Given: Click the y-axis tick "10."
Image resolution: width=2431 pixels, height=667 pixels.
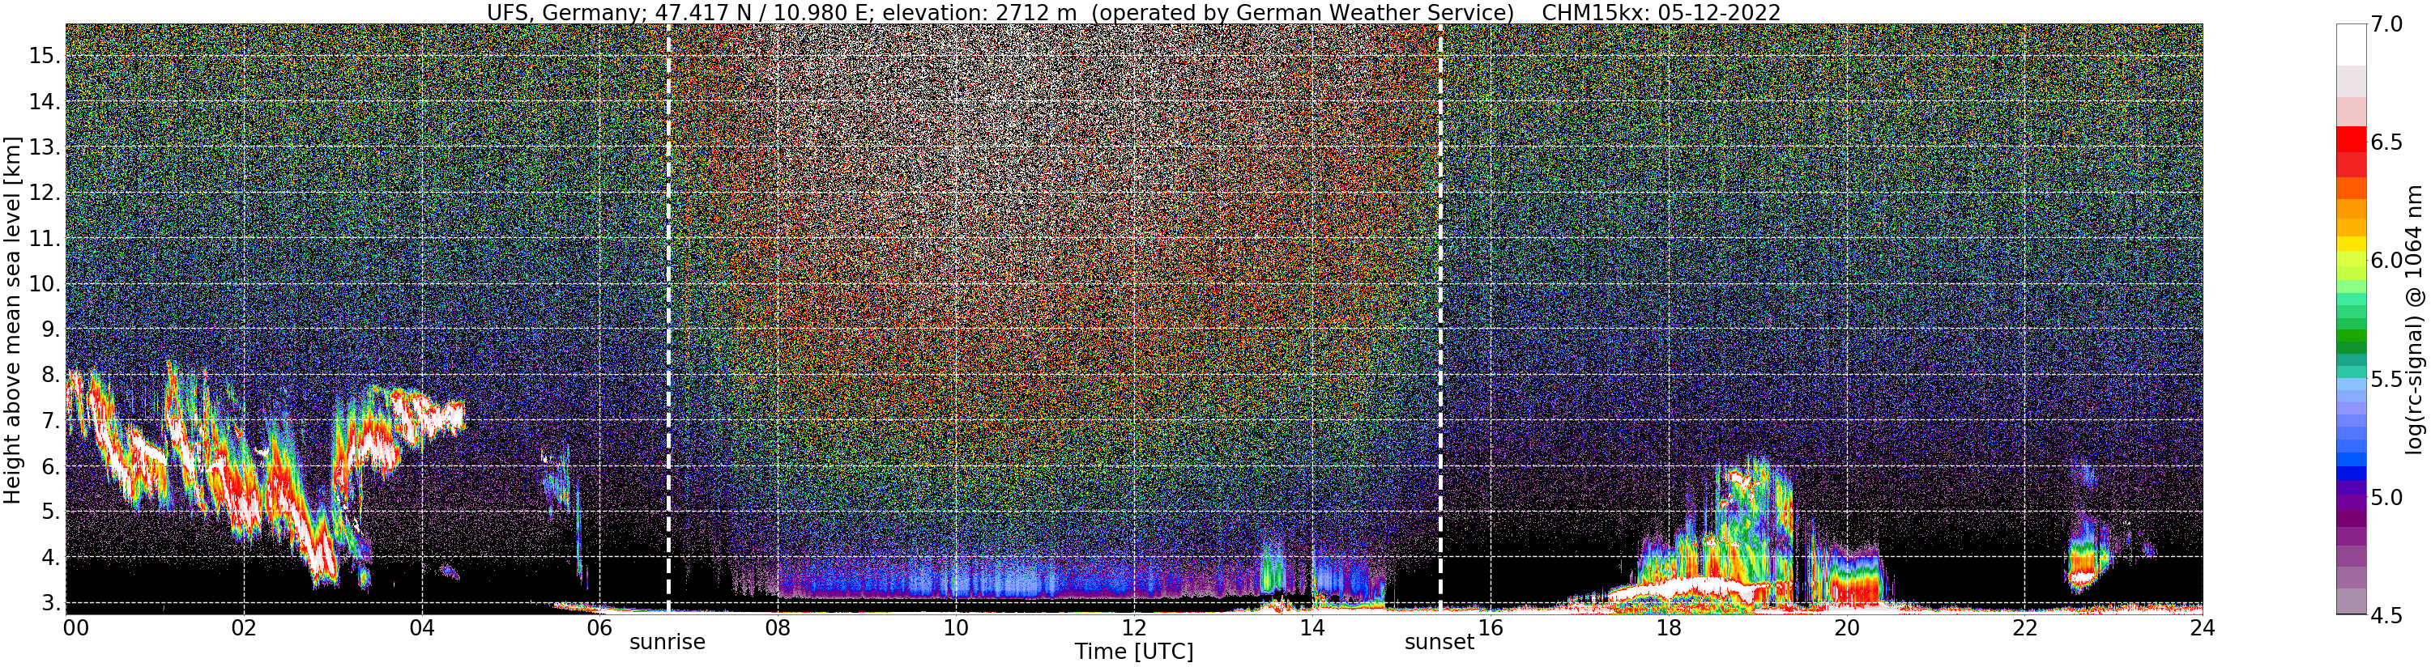Looking at the screenshot, I should pos(44,284).
